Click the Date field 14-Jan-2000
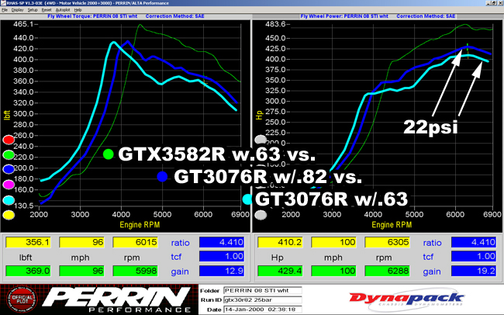Viewport: 504px width, 315px height. pyautogui.click(x=262, y=310)
